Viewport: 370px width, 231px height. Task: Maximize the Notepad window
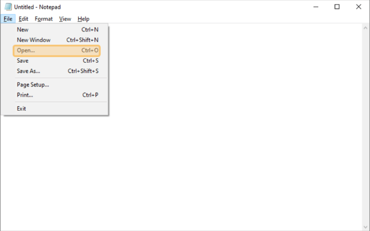337,7
